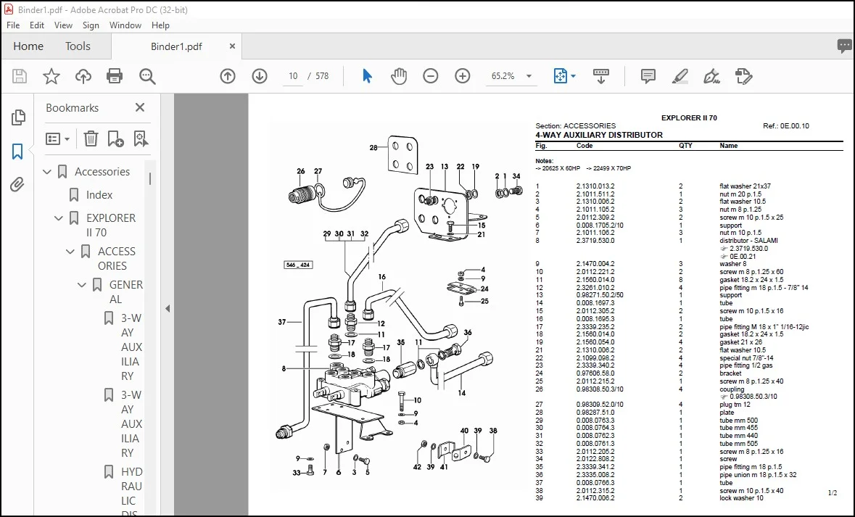Image resolution: width=855 pixels, height=517 pixels.
Task: Open the bookmark options list dropdown
Action: tap(58, 139)
